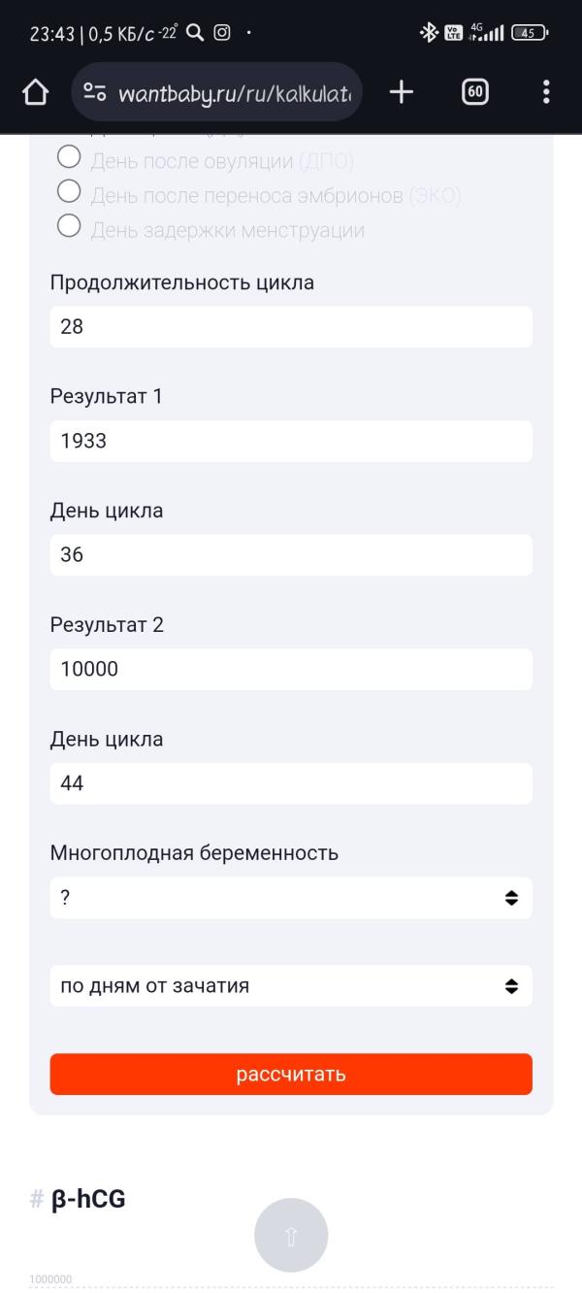Image resolution: width=582 pixels, height=1293 pixels.
Task: Click the 'рассчитать' button
Action: point(291,1075)
